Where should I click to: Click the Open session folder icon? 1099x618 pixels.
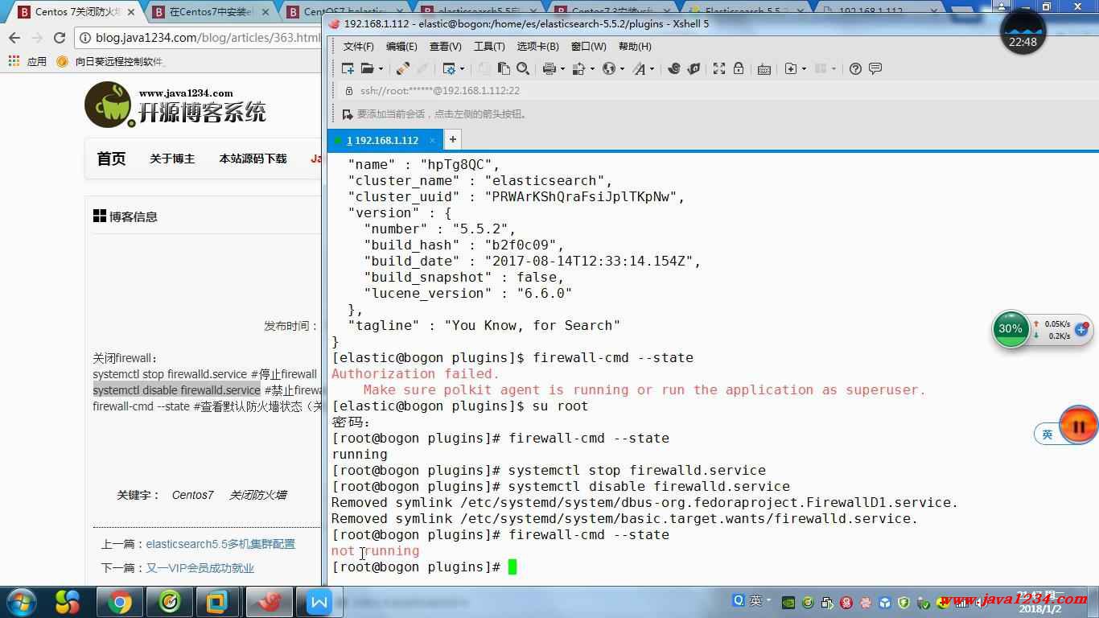coord(367,68)
